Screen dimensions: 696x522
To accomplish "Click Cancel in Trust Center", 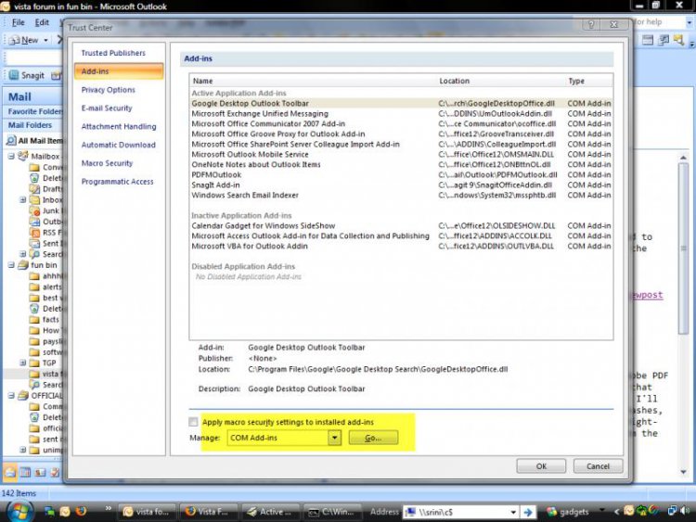I will 598,466.
